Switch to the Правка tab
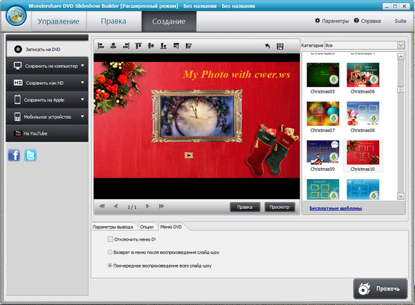The image size is (415, 305). tap(113, 21)
